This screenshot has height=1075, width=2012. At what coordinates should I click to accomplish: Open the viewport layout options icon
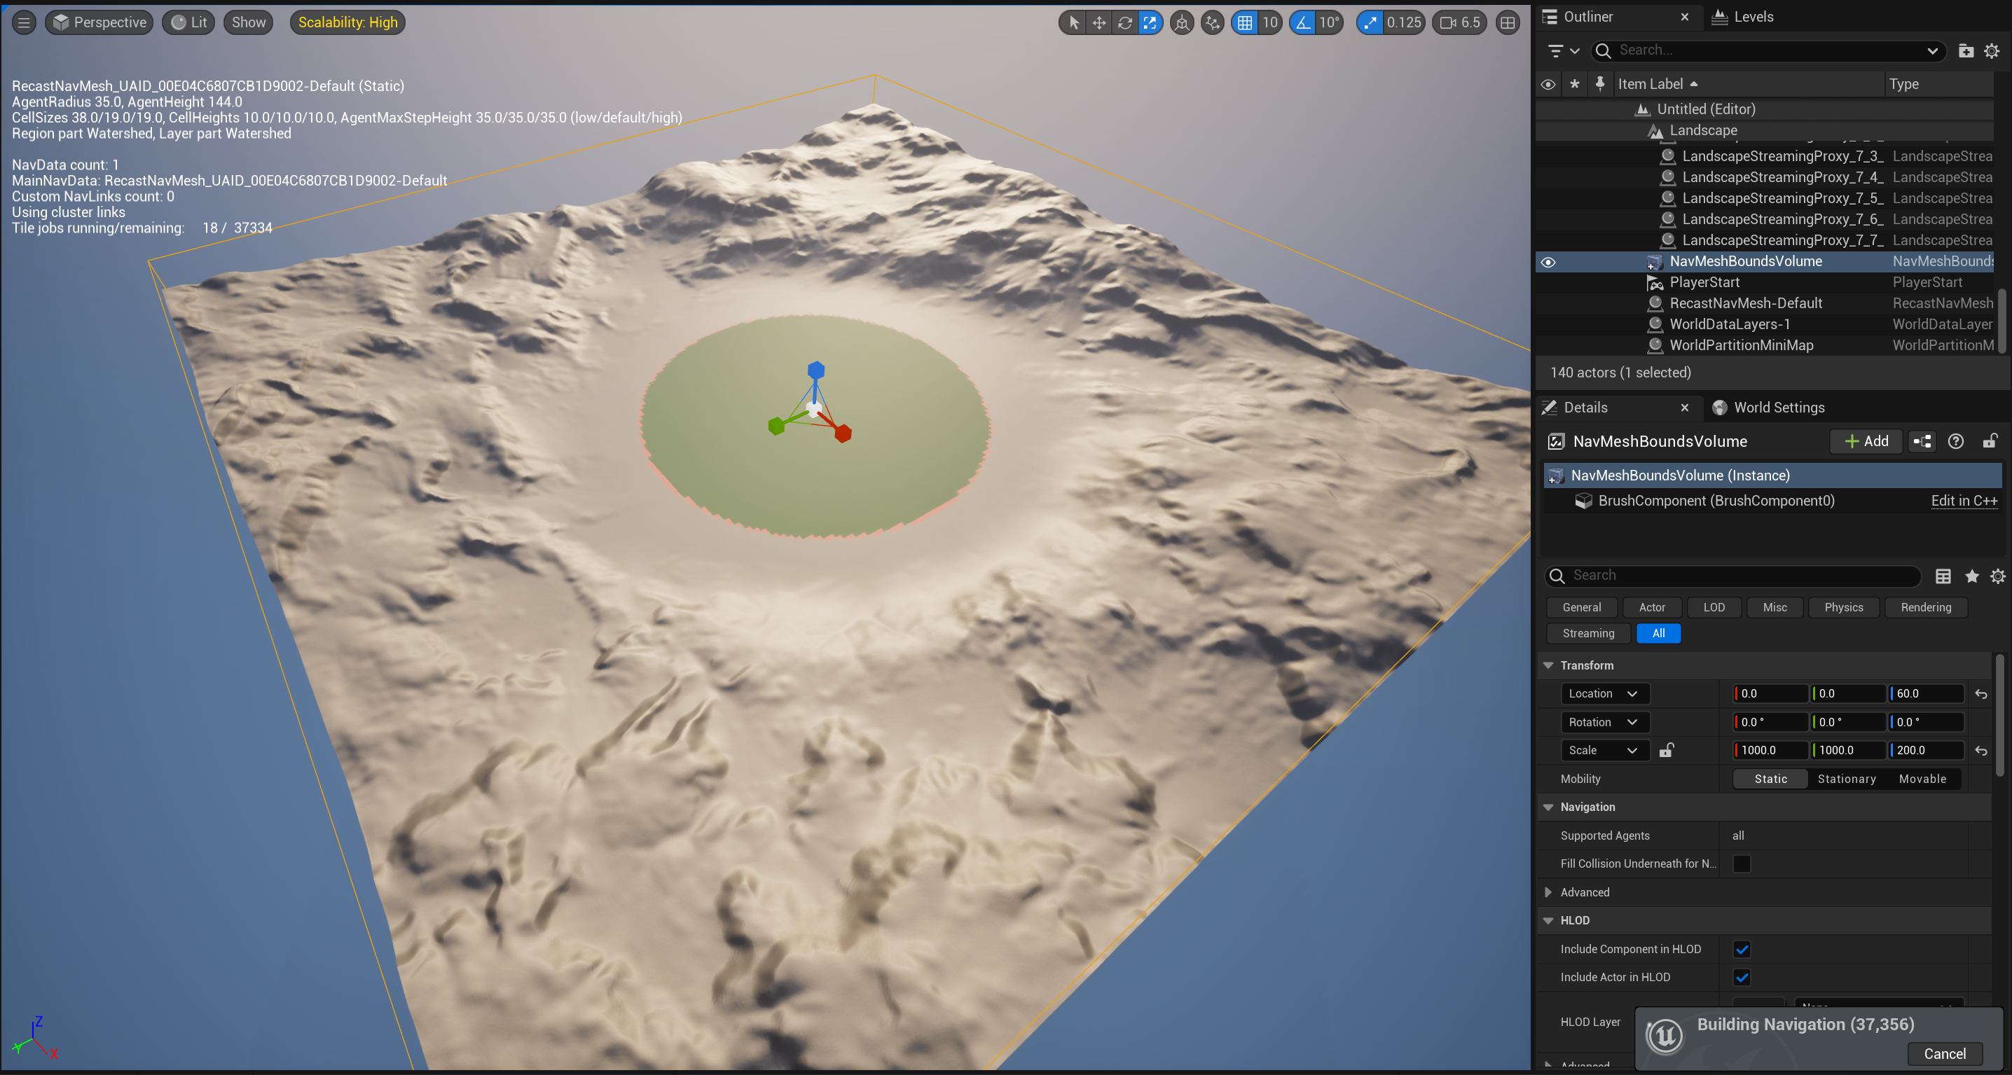[1508, 22]
